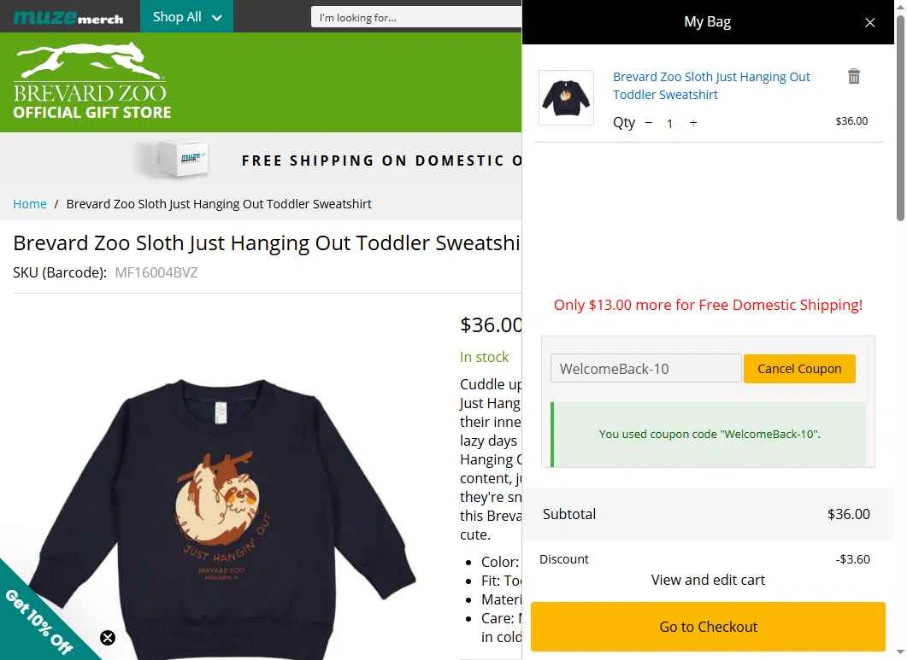Open the sweatshirt product link in bag
Viewport: 907px width, 660px height.
click(x=711, y=85)
